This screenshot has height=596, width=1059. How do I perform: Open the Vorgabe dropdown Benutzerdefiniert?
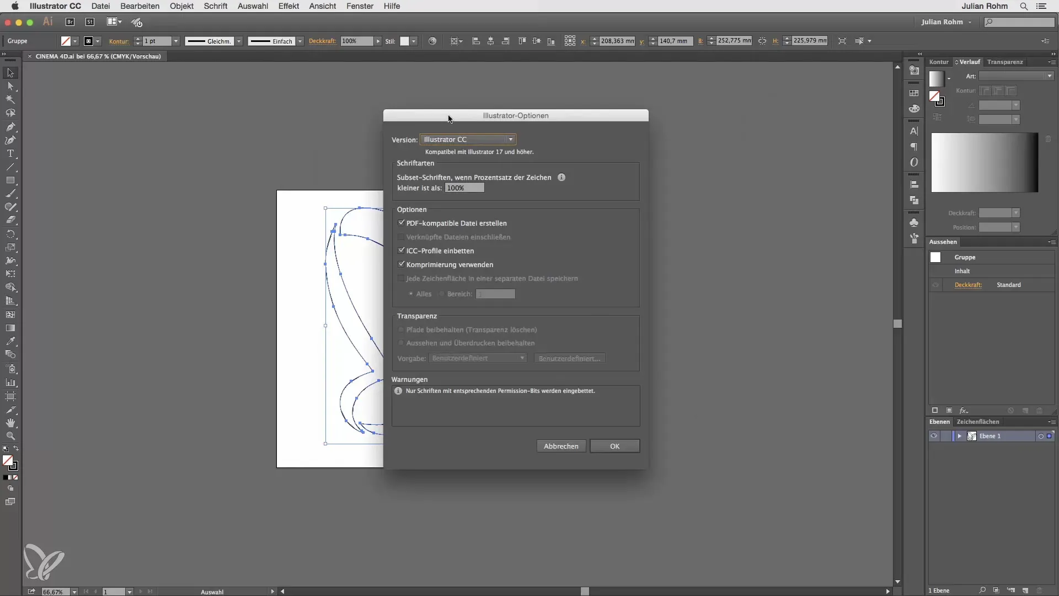pyautogui.click(x=478, y=358)
